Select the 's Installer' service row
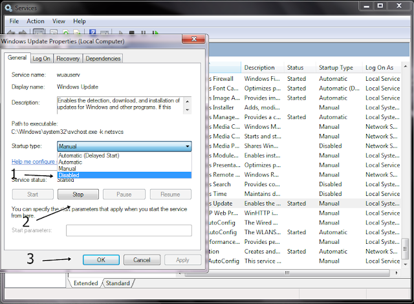Viewport: 414px width, 304px height. point(305,107)
